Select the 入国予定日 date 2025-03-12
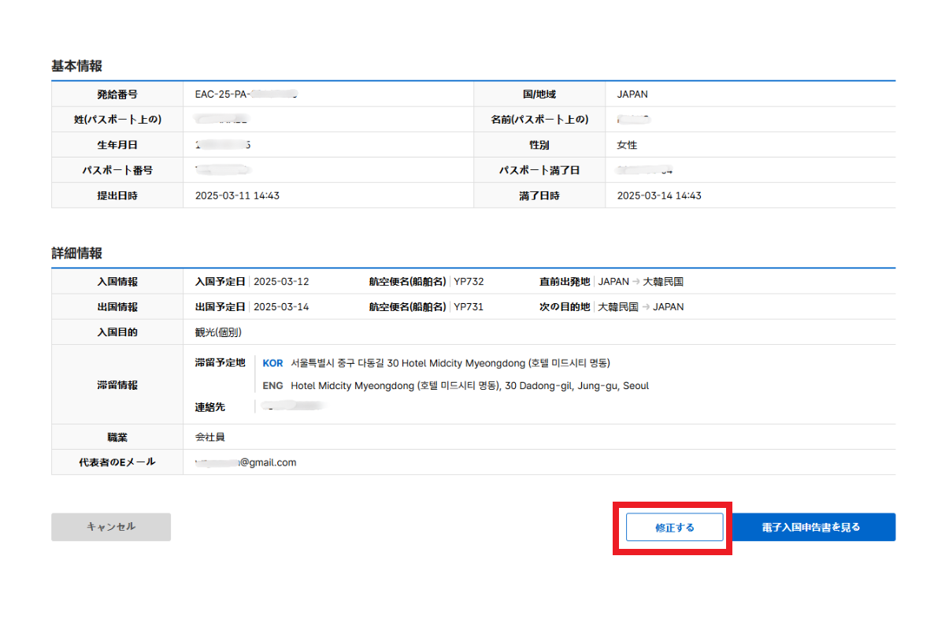Screen dimensions: 945x630 point(281,282)
